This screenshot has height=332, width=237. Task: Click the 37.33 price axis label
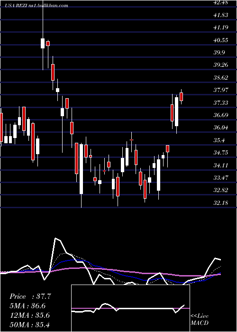[x=221, y=103]
